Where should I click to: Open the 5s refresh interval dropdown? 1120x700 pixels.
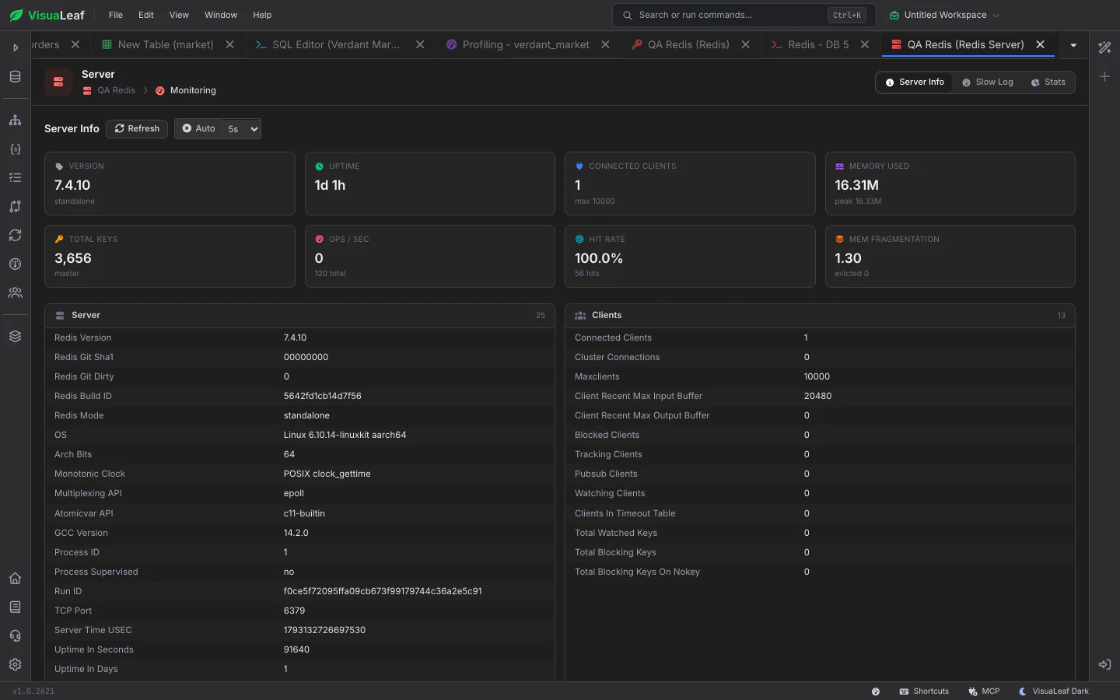pyautogui.click(x=242, y=128)
